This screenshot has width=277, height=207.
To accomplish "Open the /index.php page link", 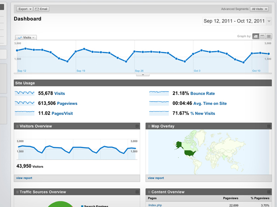I will coord(155,205).
